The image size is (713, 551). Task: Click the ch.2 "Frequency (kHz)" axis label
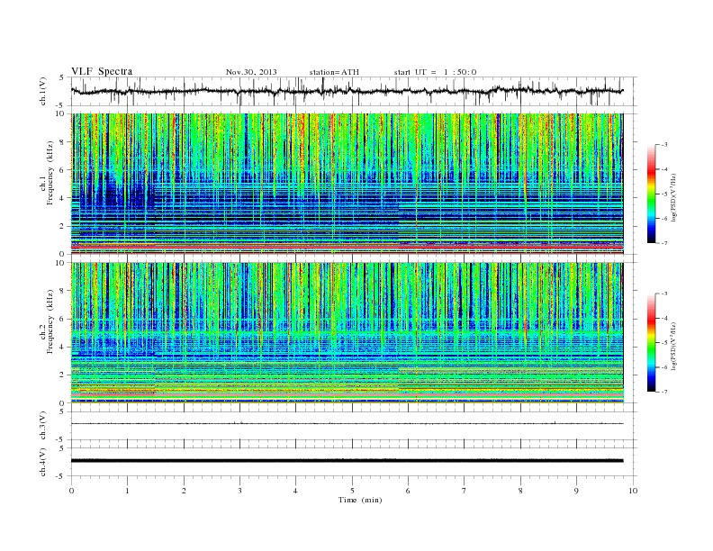[x=50, y=321]
